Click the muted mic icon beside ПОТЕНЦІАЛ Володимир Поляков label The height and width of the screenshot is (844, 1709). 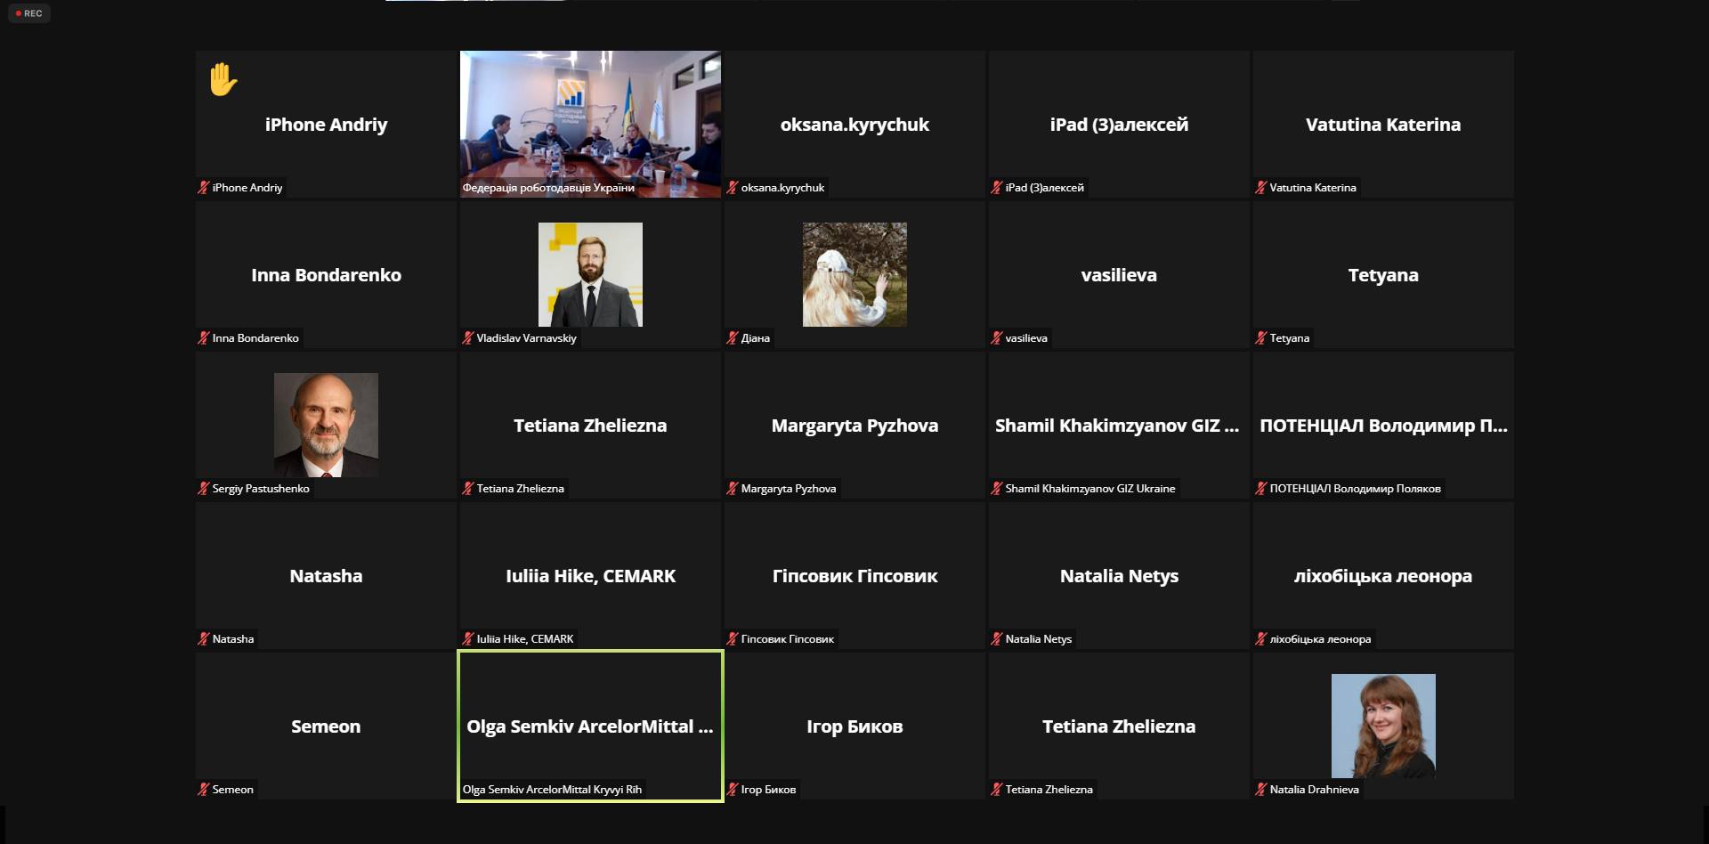click(x=1261, y=489)
